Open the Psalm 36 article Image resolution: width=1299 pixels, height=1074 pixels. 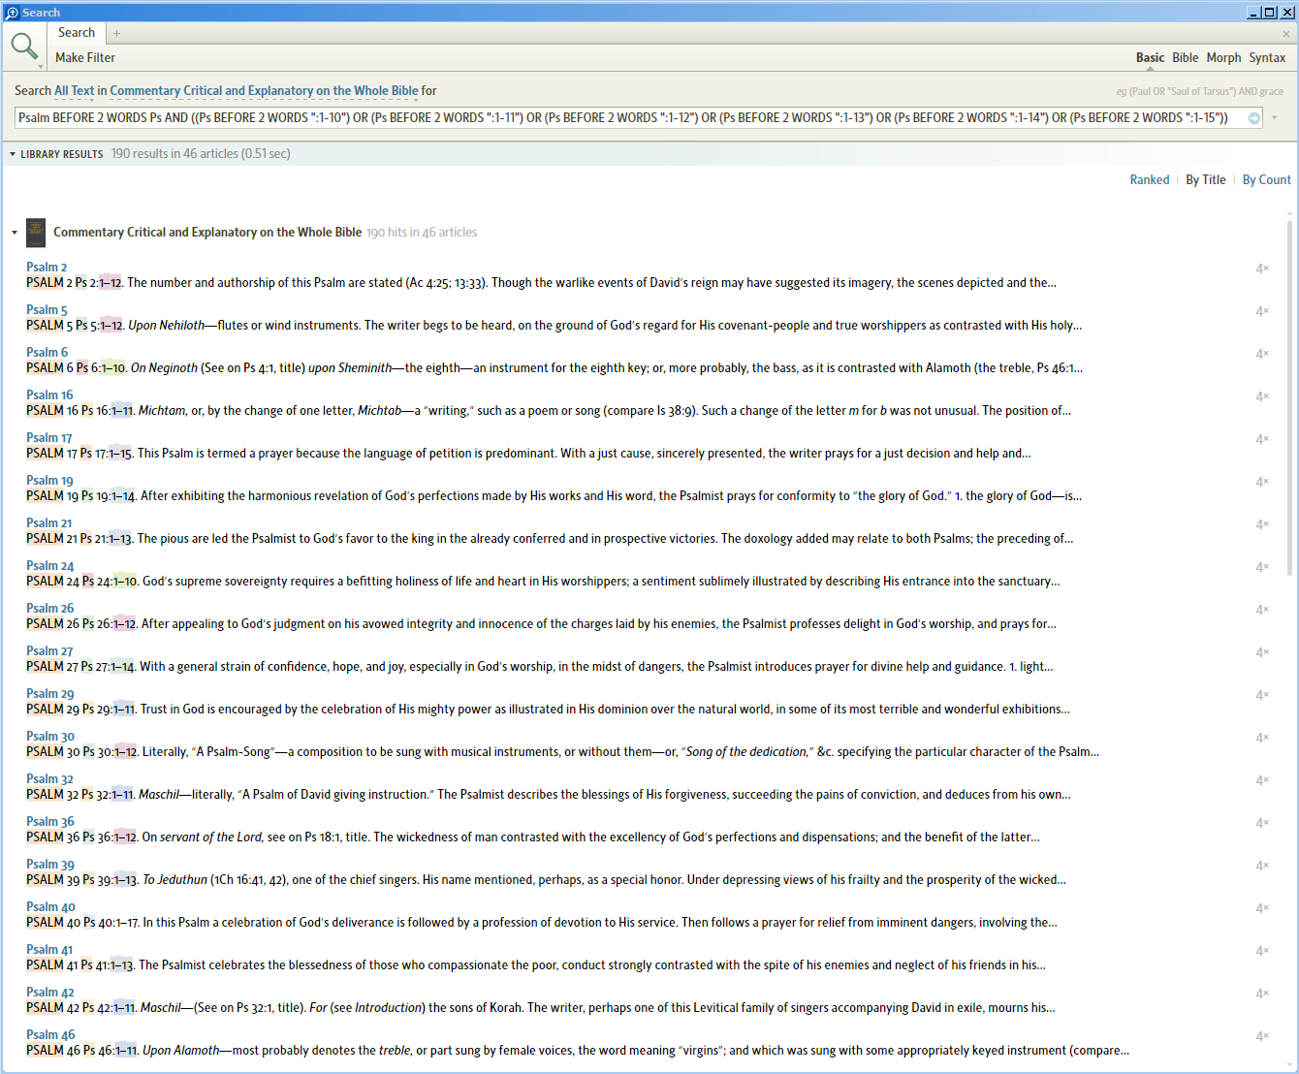50,821
